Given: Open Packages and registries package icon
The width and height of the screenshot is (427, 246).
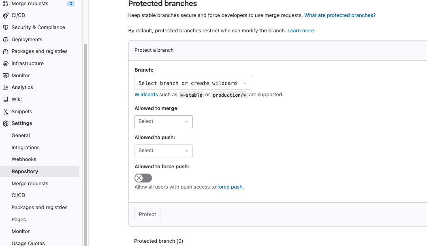Looking at the screenshot, I should [x=7, y=51].
